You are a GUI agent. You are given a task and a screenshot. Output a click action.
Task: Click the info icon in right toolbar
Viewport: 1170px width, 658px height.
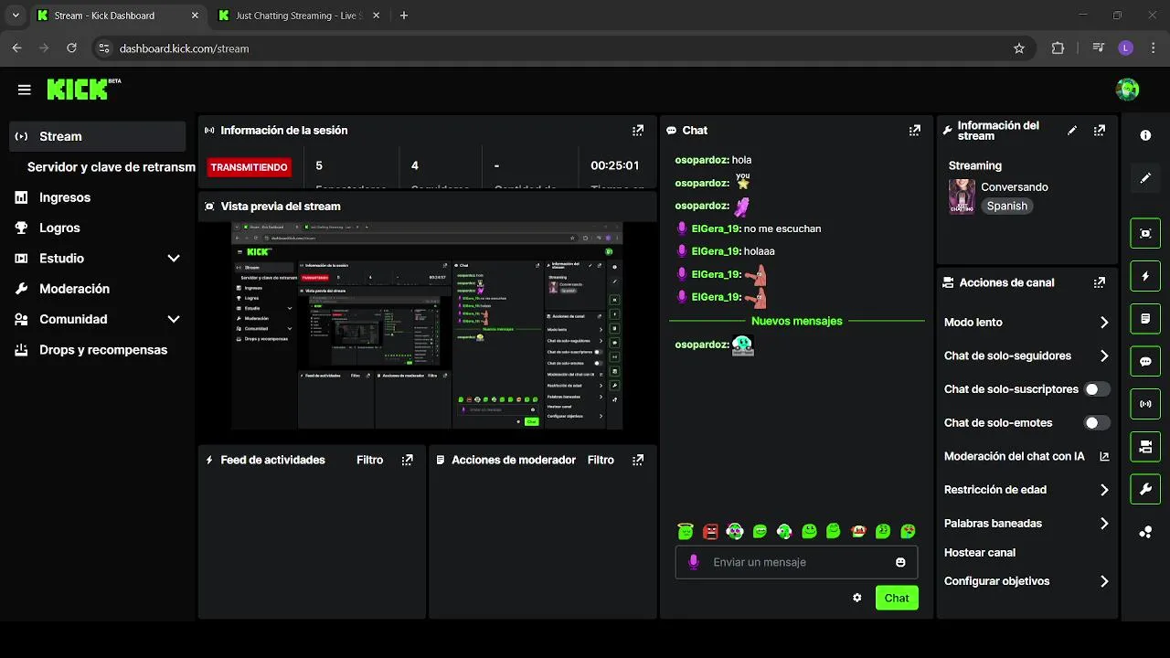(x=1145, y=135)
